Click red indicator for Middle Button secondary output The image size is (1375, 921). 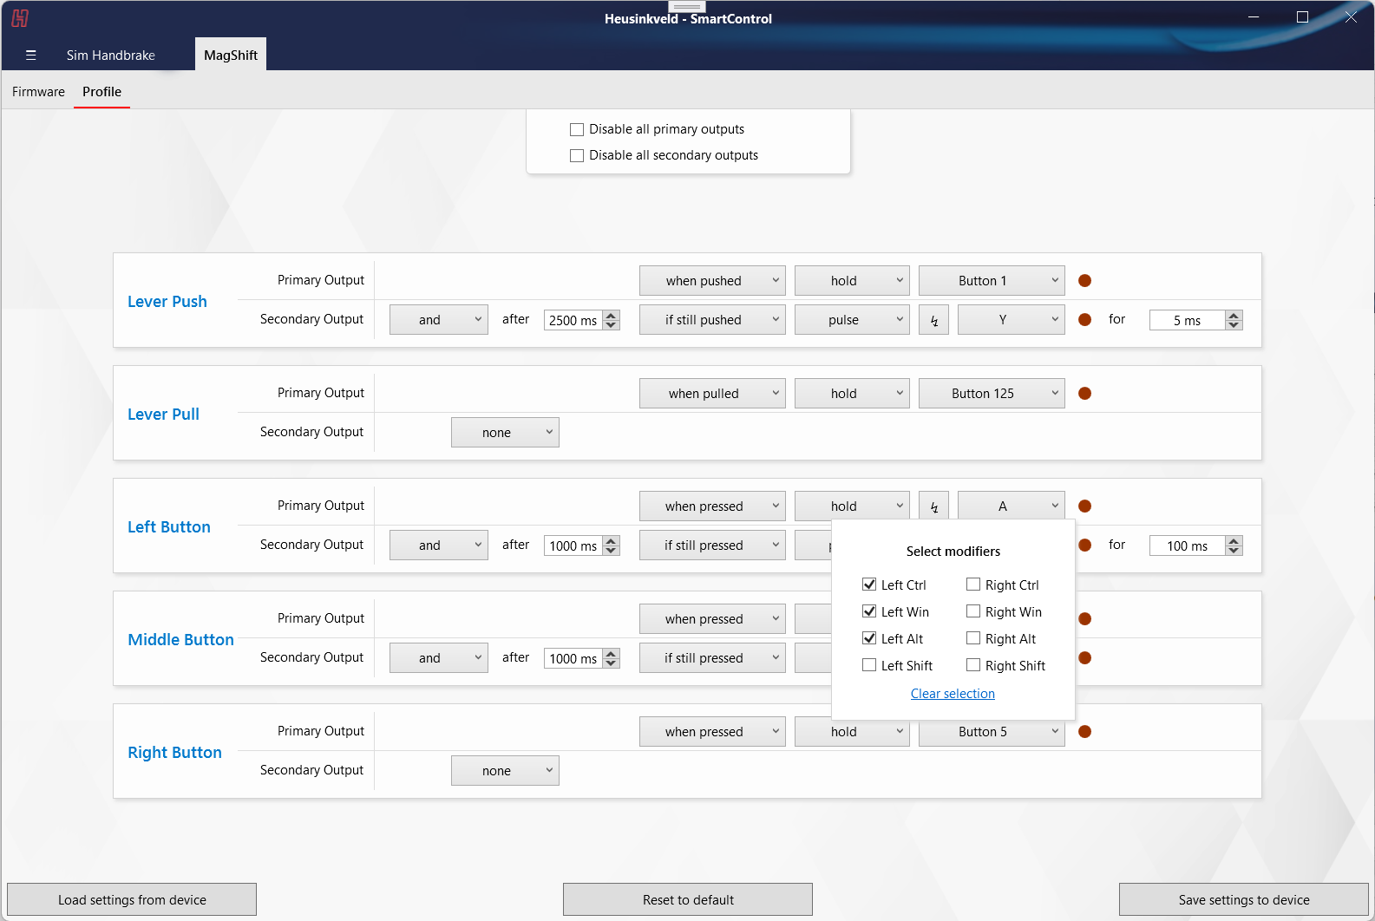point(1084,658)
